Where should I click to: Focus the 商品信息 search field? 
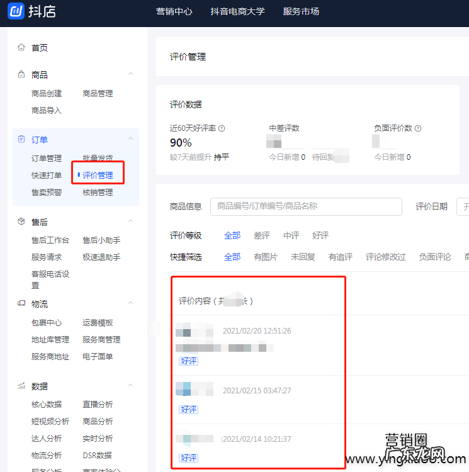(306, 206)
